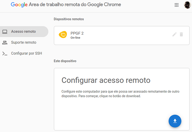Click the laptop icon beside Acesso remoto

(x=5, y=32)
